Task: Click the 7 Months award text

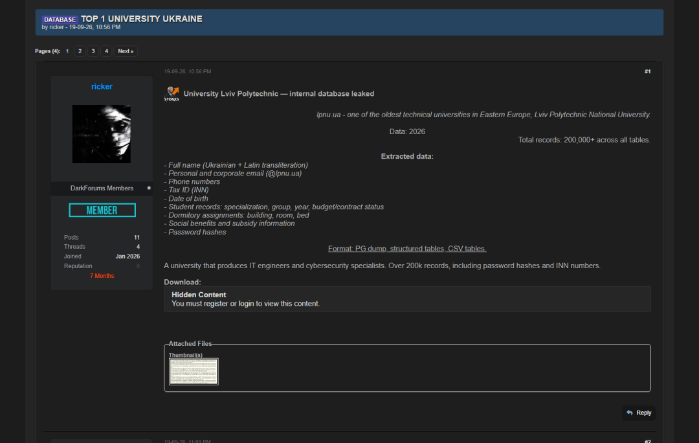Action: pyautogui.click(x=102, y=276)
